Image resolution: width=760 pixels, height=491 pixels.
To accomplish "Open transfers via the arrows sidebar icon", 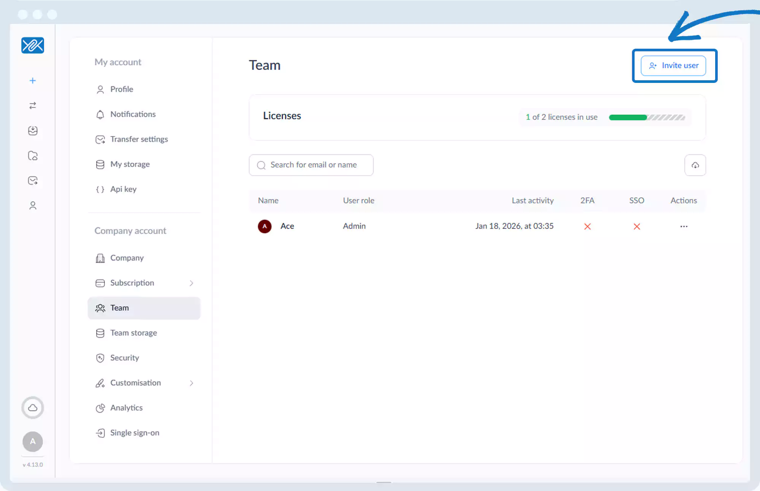I will tap(33, 105).
